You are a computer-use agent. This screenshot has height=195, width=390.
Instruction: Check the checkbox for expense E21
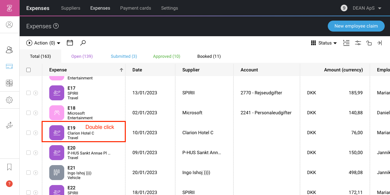point(28,172)
